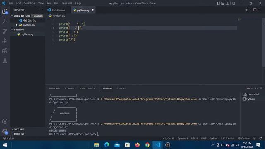Switch to the Problems panel tab
This screenshot has height=149, width=265.
[x=55, y=89]
